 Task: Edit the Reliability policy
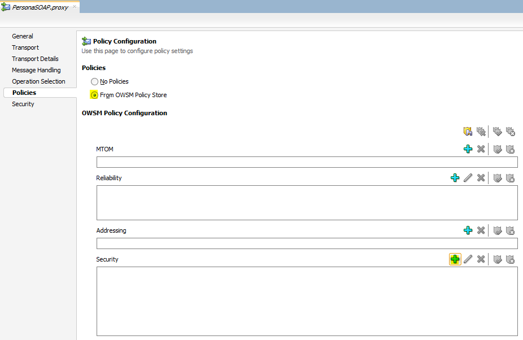468,177
